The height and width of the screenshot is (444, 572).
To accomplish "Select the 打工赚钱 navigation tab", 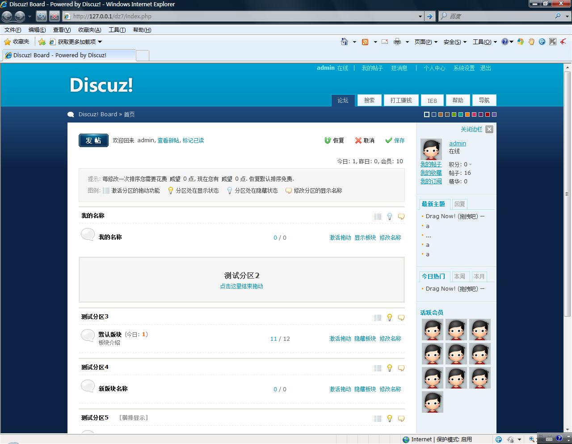I will coord(401,100).
